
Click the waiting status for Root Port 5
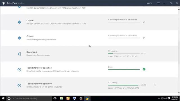tap(123, 20)
